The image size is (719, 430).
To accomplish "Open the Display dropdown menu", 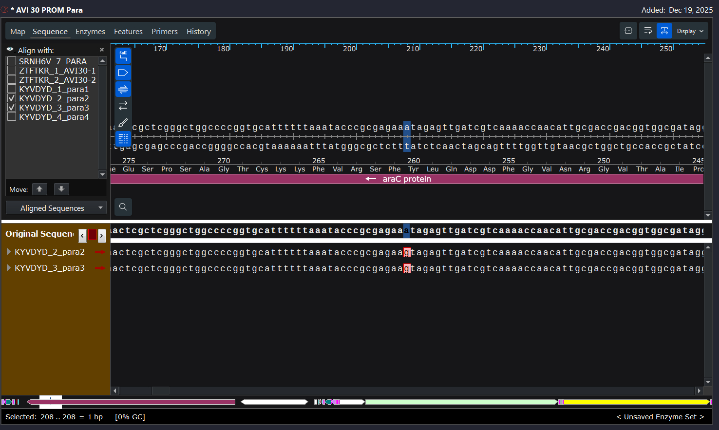I will tap(690, 31).
